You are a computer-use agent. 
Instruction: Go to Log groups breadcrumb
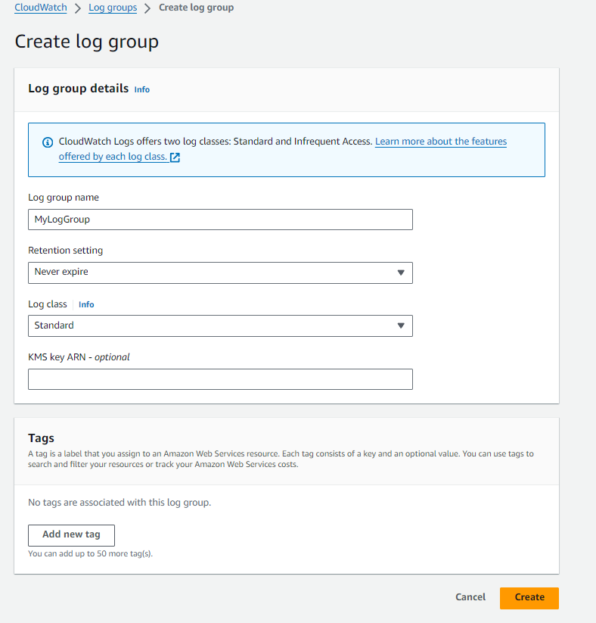113,8
